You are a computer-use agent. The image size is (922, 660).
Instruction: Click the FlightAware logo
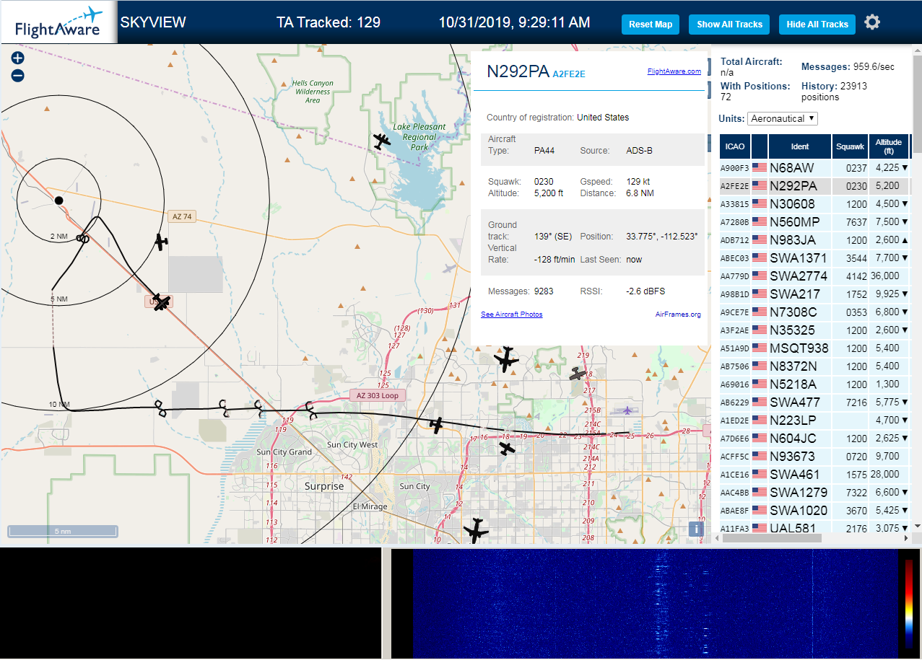tap(58, 22)
